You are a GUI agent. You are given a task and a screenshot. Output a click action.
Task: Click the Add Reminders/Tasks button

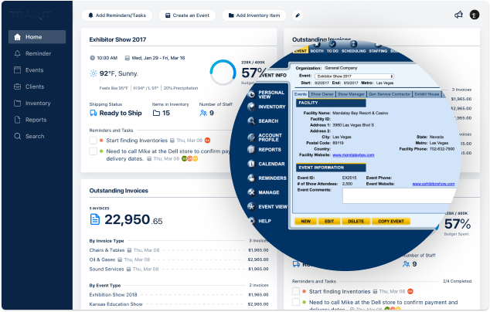tap(117, 15)
